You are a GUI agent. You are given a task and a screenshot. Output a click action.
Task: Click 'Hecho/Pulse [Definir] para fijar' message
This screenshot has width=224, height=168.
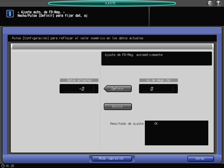pos(52,16)
